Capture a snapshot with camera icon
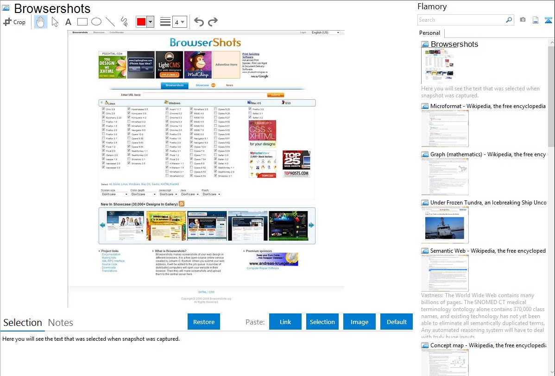Viewport: 555px width, 376px height. [523, 20]
